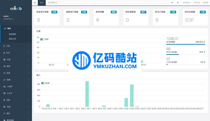210x121 pixels.
Task: Expand the 商品管理 submenu arrow
Action: pyautogui.click(x=29, y=34)
